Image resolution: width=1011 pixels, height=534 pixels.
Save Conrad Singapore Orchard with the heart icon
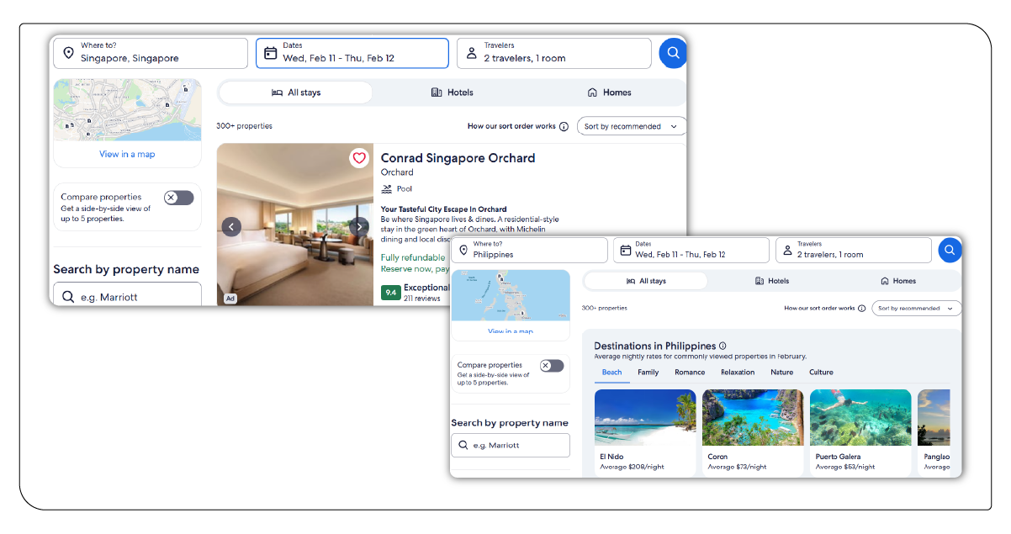click(x=359, y=158)
